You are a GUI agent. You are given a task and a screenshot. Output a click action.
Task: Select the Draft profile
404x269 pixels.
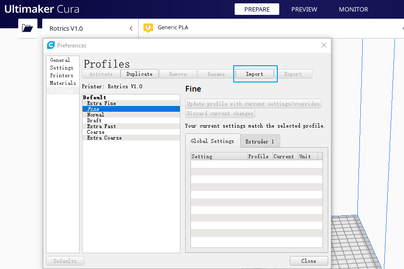click(131, 120)
